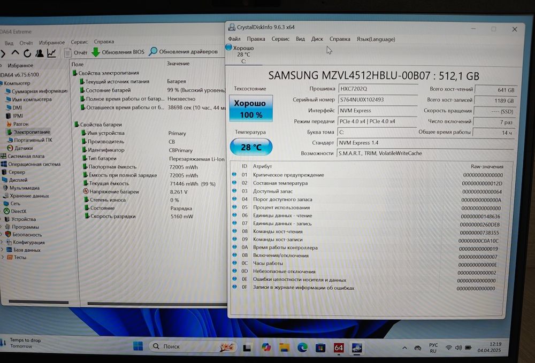
Task: Click the AIDA64 refresh toolbar icon
Action: 27,53
